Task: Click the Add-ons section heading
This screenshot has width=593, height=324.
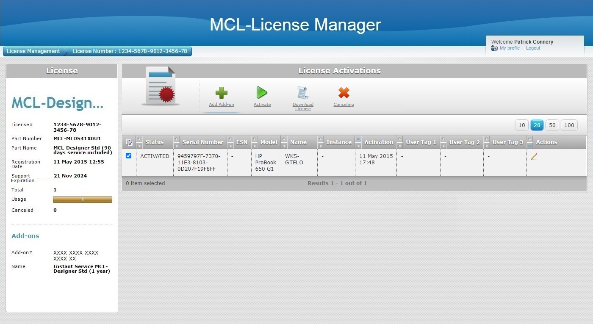Action: pos(25,236)
